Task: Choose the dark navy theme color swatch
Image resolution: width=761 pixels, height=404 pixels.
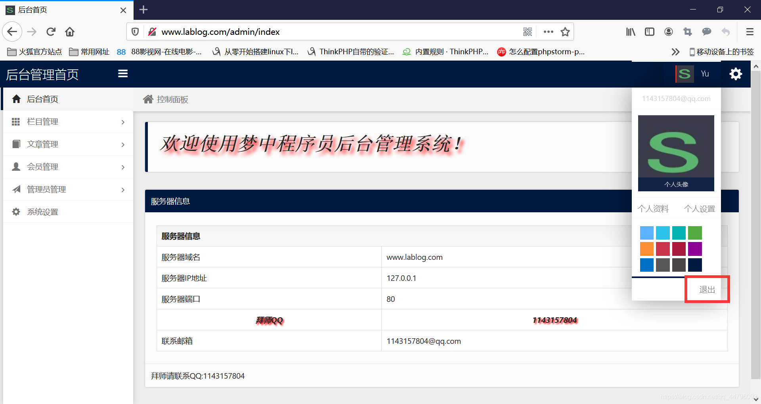Action: click(695, 265)
